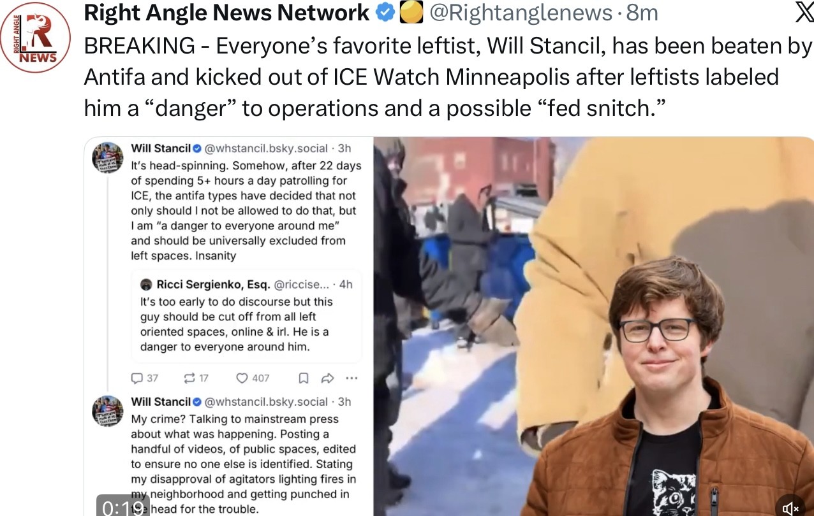814x516 pixels.
Task: Open the @Rightanglenews handle link
Action: (x=520, y=13)
